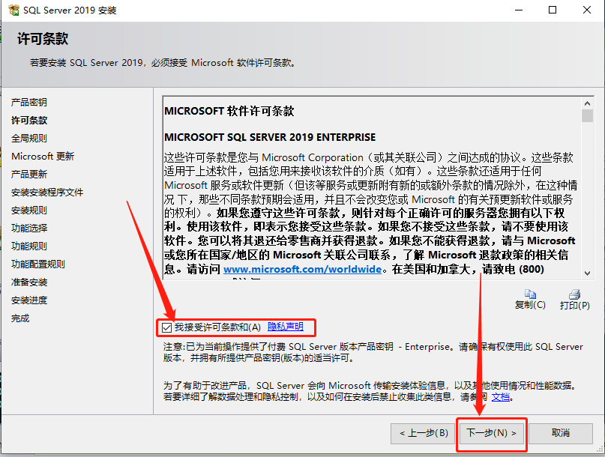Viewport: 605px width, 457px height.
Task: Click the SQL Server installer title bar icon
Action: tap(14, 10)
